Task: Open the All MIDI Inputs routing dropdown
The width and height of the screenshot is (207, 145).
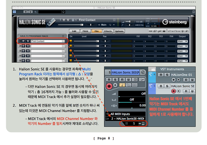Action: 125,114
